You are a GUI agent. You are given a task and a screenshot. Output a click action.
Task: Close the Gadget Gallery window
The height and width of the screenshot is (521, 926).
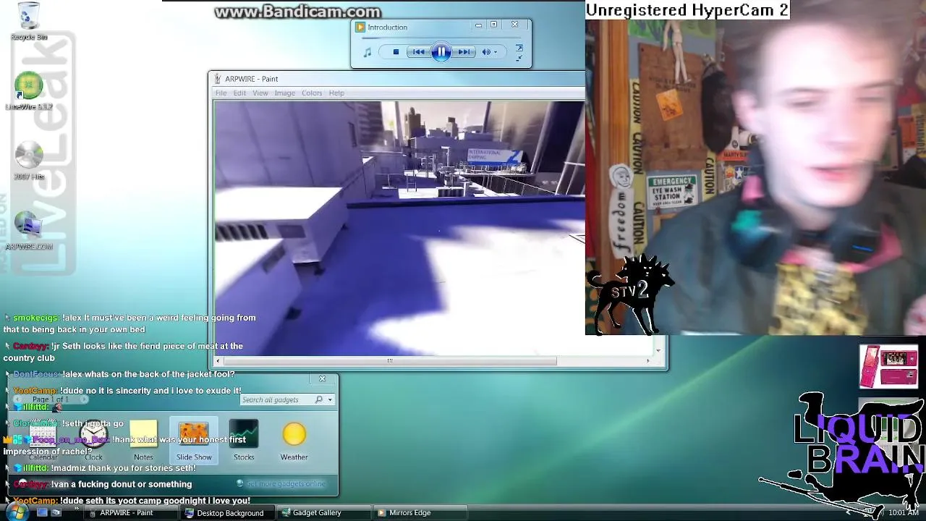pos(323,378)
